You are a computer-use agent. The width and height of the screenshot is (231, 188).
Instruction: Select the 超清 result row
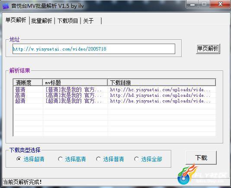click(x=115, y=101)
